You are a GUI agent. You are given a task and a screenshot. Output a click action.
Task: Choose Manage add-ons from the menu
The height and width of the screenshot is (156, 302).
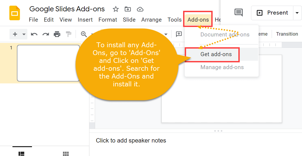[x=222, y=67]
